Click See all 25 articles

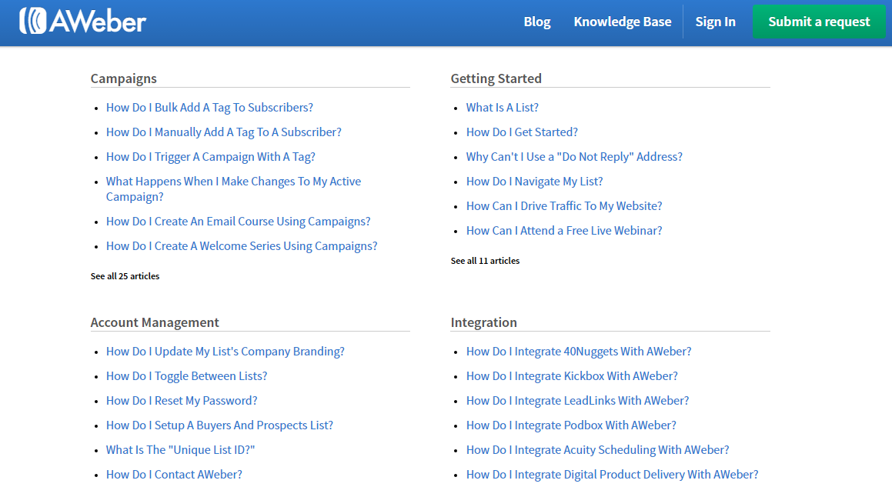(x=125, y=276)
